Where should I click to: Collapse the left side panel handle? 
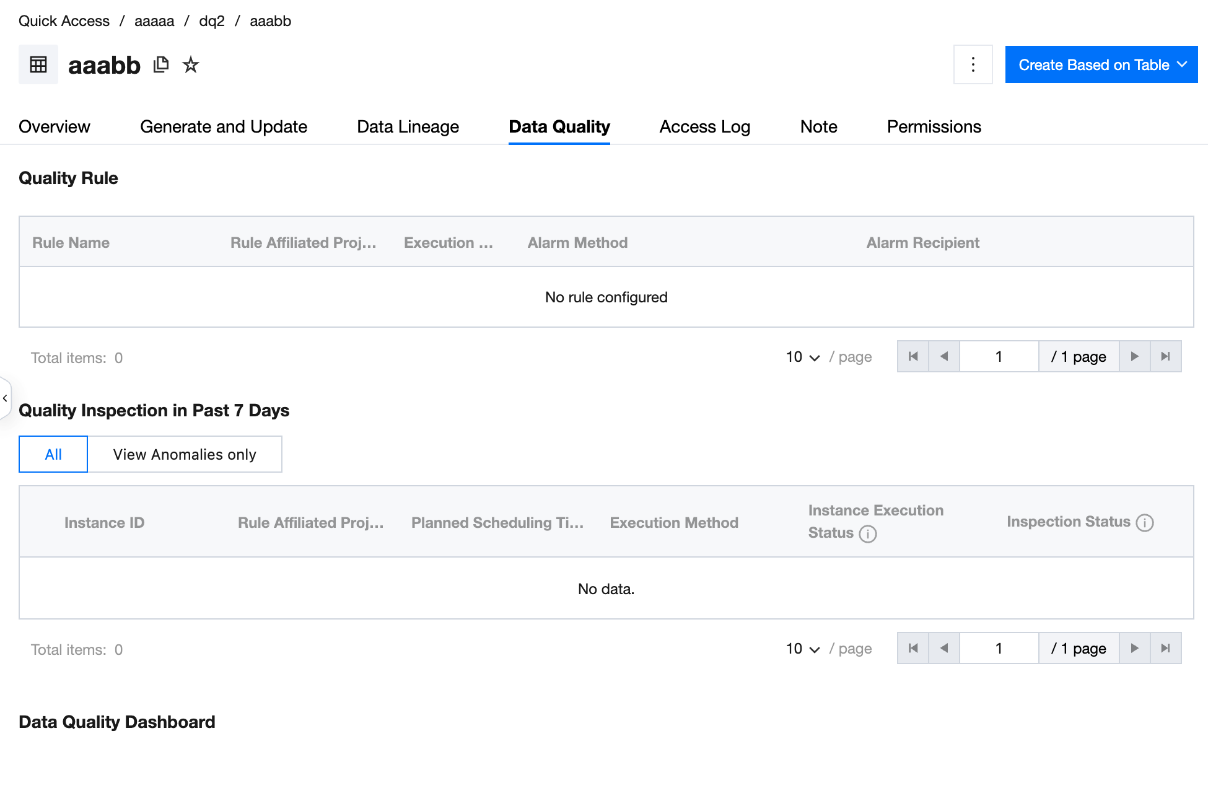coord(5,398)
